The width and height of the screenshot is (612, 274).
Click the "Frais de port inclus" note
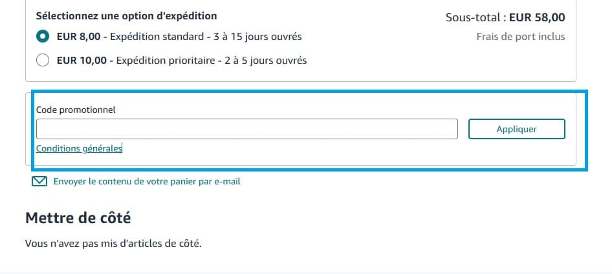[x=520, y=36]
